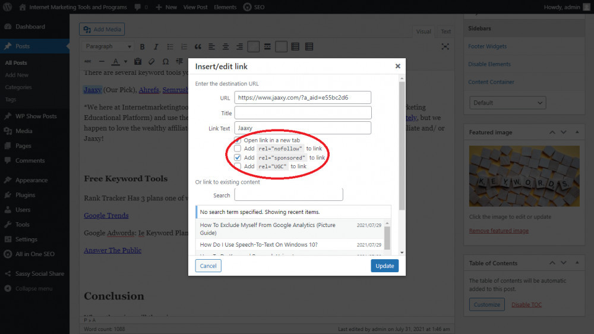Image resolution: width=594 pixels, height=334 pixels.
Task: Align text left
Action: coord(212,46)
